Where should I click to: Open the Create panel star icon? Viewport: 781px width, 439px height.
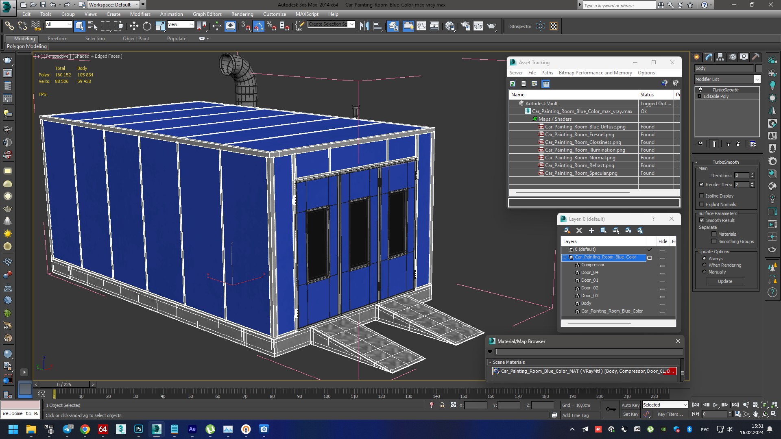point(697,57)
